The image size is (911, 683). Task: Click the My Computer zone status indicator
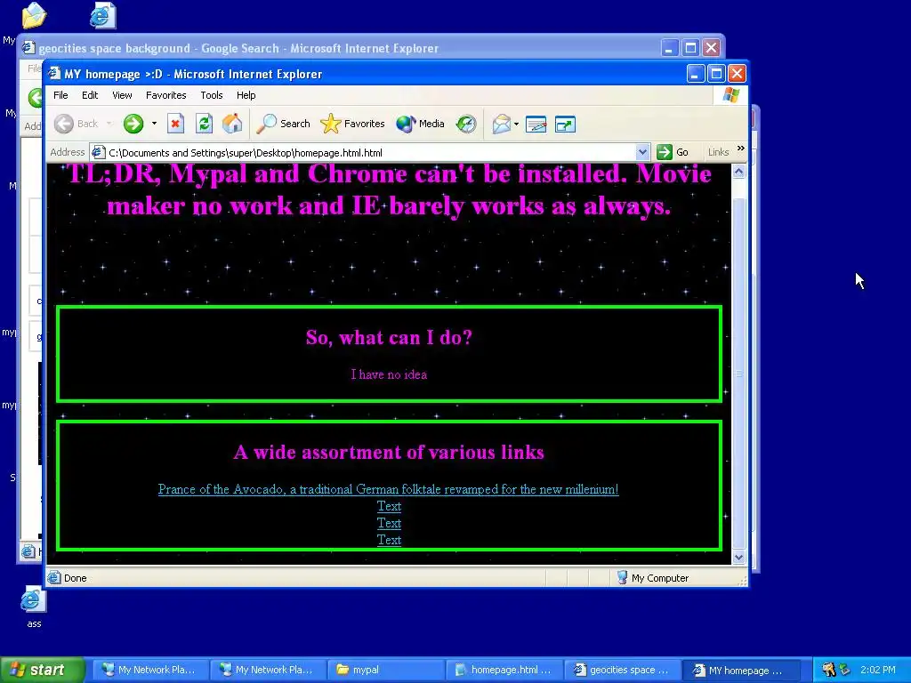tap(652, 578)
